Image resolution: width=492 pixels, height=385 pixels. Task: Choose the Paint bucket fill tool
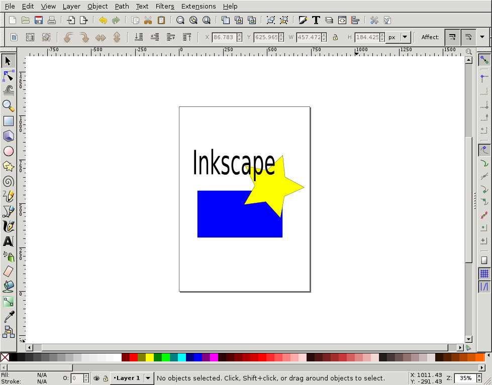click(x=8, y=287)
